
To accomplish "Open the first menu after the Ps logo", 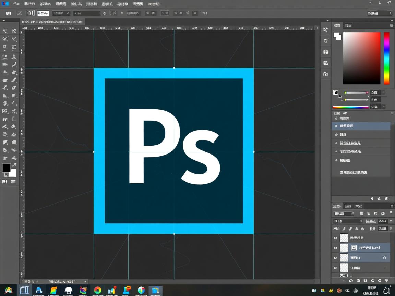I will [x=16, y=4].
